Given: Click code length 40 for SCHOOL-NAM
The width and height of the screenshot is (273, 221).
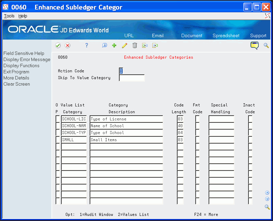Looking at the screenshot, I should point(180,126).
